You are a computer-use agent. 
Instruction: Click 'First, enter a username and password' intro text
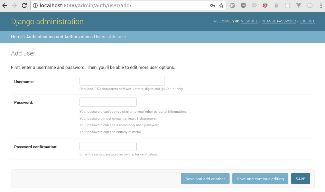pyautogui.click(x=93, y=68)
